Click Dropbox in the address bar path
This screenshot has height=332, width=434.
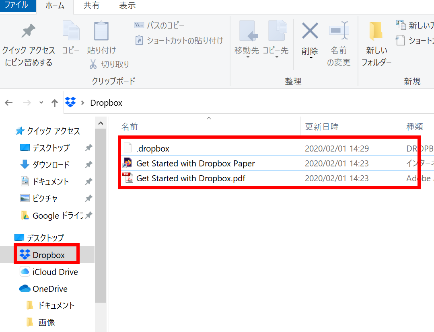[106, 103]
